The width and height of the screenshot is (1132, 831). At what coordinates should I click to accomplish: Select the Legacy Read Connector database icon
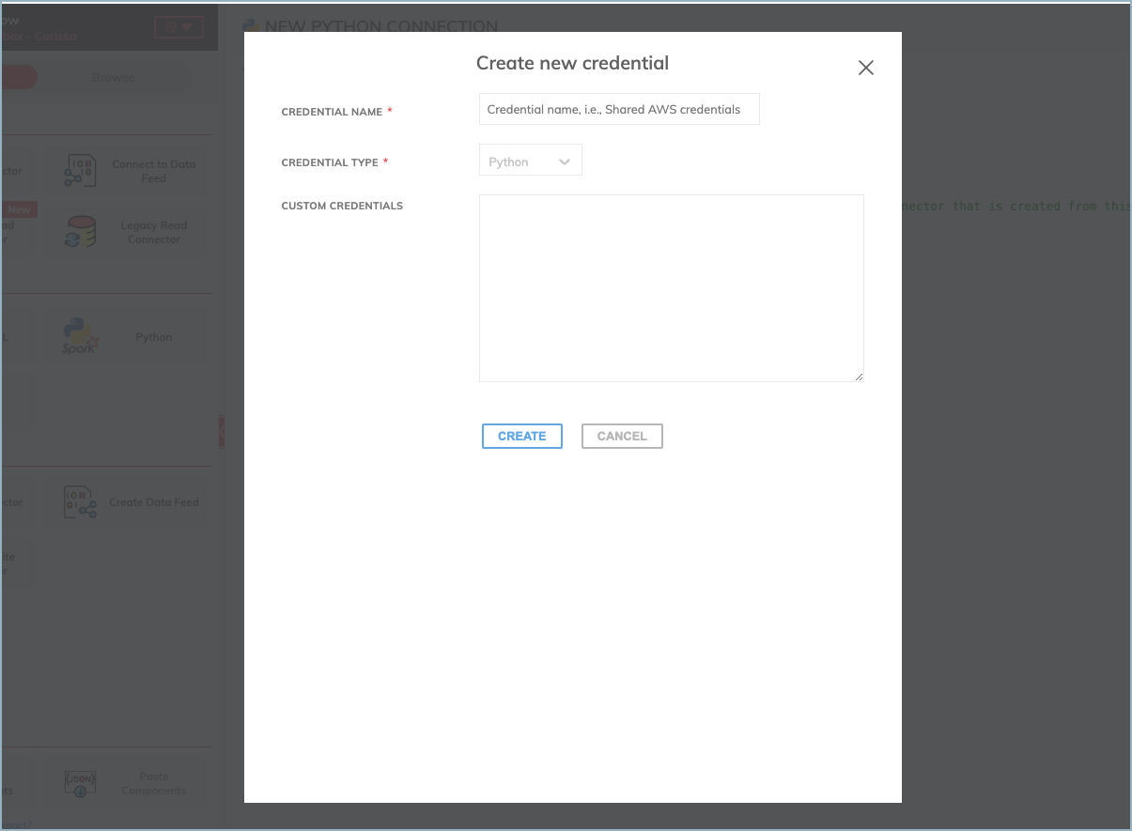click(x=80, y=232)
